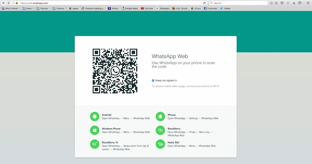Bookmark this page with the star
Image resolution: width=312 pixels, height=164 pixels.
pyautogui.click(x=271, y=3)
